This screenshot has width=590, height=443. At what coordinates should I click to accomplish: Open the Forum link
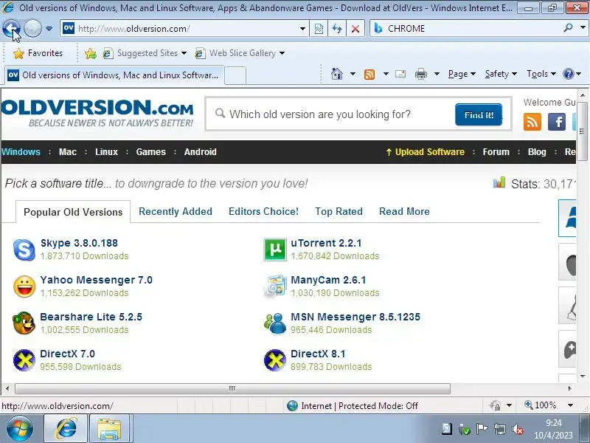coord(496,152)
